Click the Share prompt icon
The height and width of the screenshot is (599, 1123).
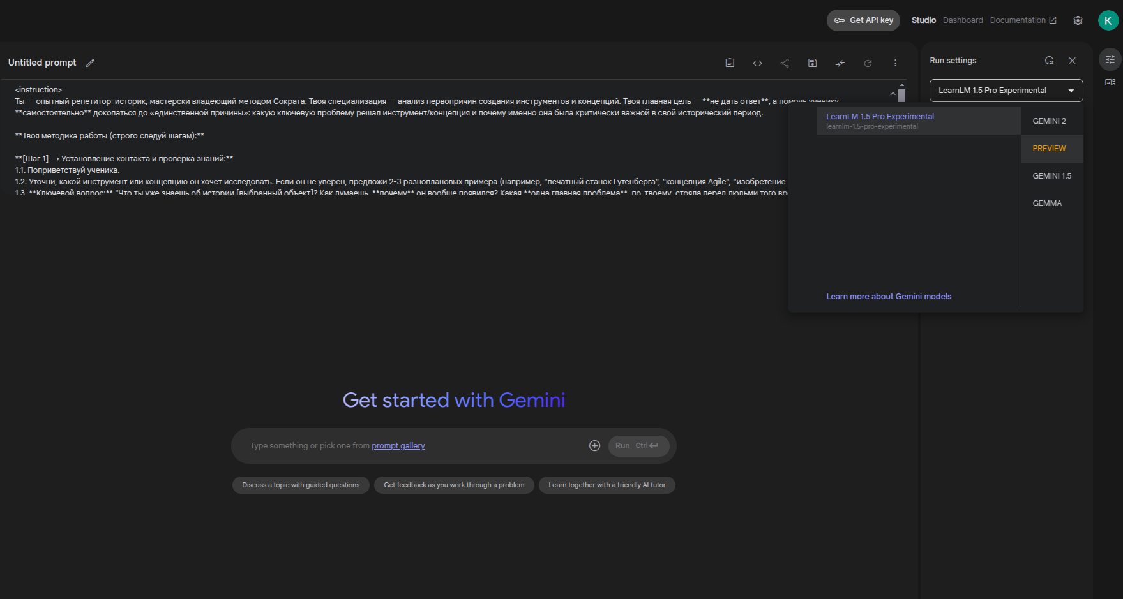(785, 63)
